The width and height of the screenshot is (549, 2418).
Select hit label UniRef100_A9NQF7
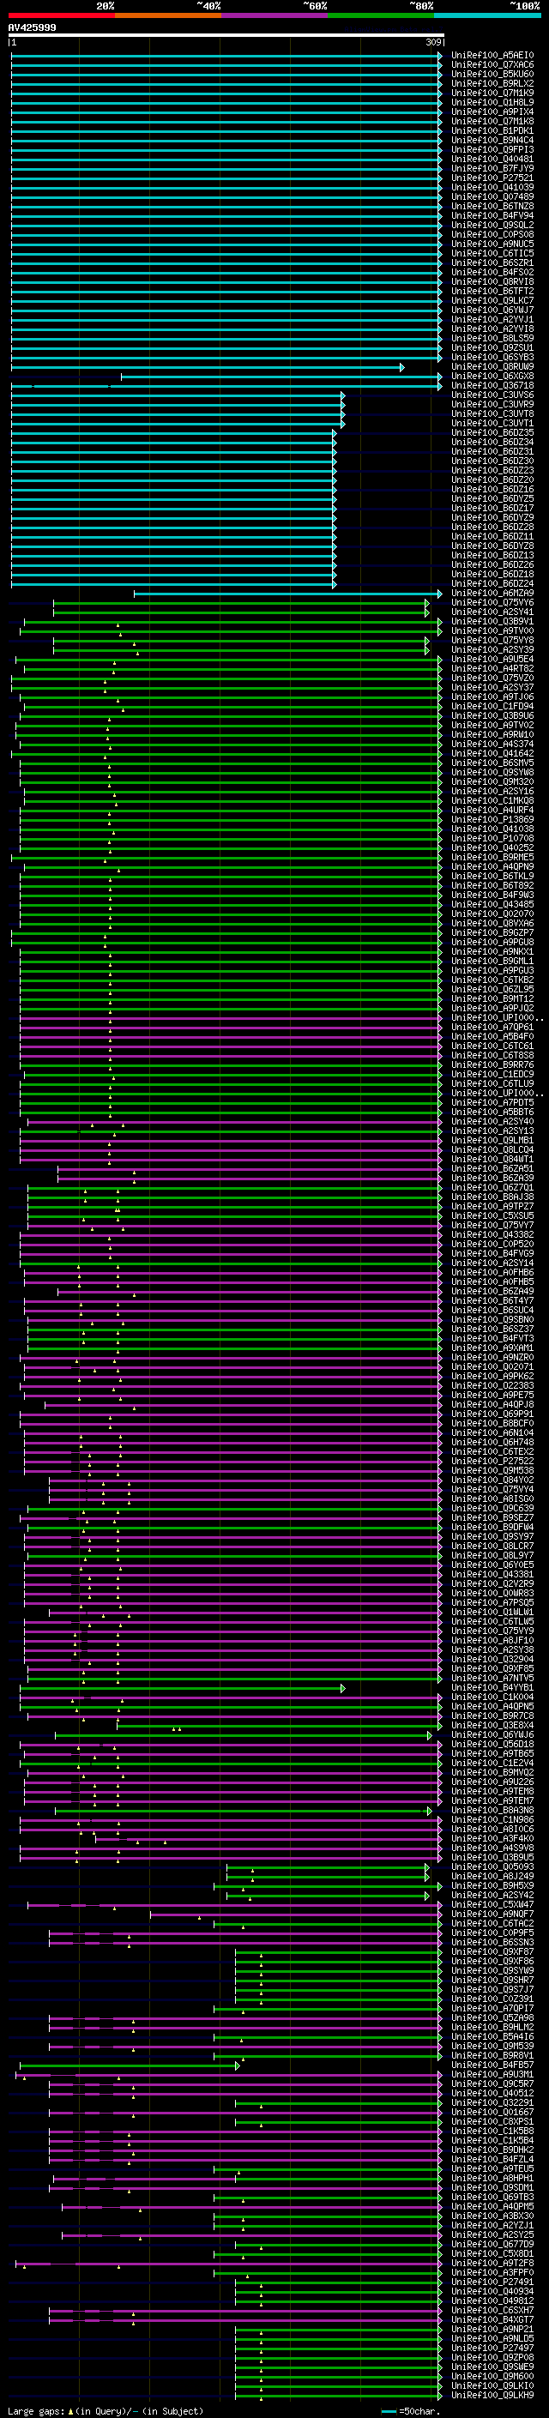click(x=492, y=1915)
